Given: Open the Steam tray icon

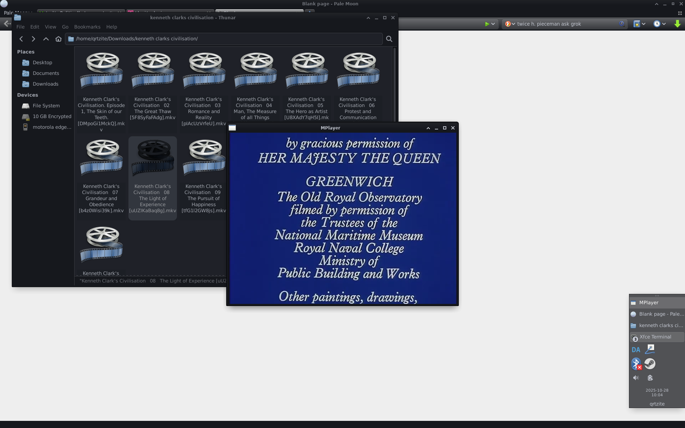Looking at the screenshot, I should click(650, 363).
